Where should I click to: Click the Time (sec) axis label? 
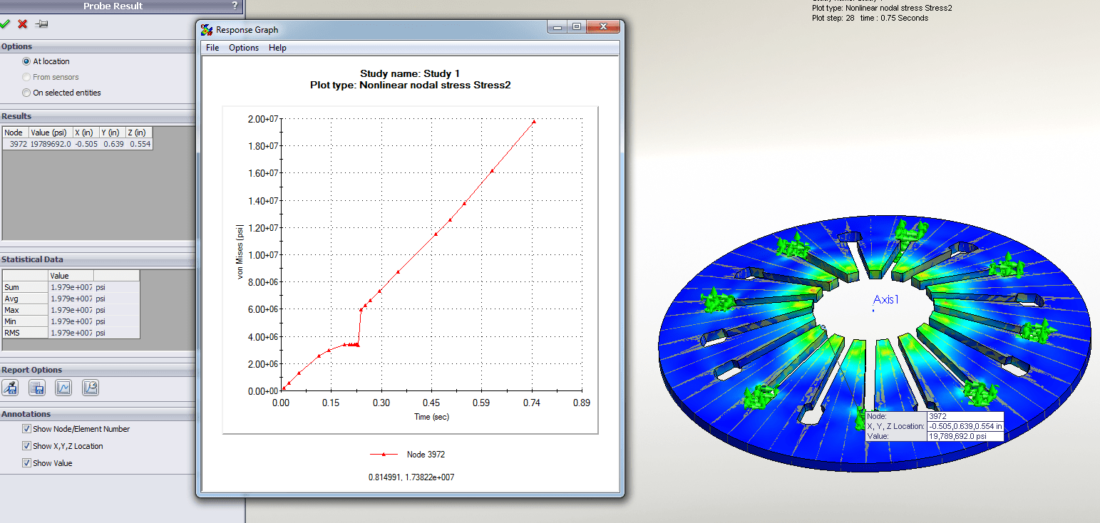tap(431, 417)
